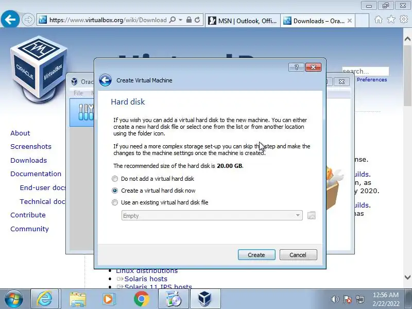Open Internet Explorer from taskbar

(x=45, y=299)
